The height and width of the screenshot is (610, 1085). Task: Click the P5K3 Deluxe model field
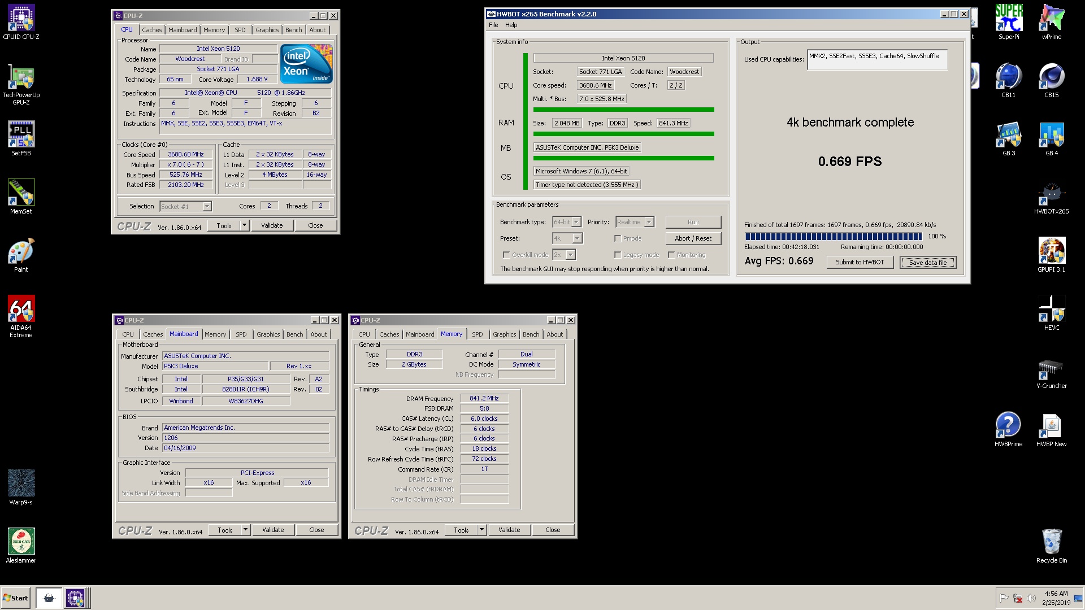tap(215, 366)
